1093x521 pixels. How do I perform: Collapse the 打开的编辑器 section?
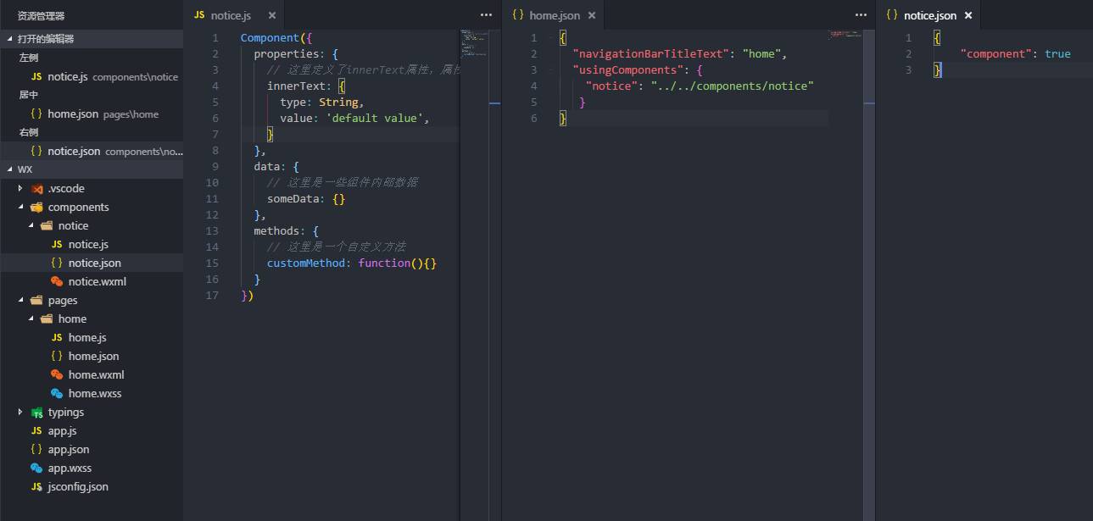[x=9, y=39]
